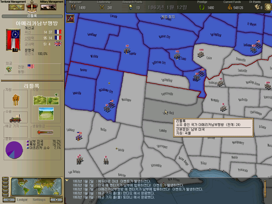Click the Leadership crossed swords icon

pos(102,7)
